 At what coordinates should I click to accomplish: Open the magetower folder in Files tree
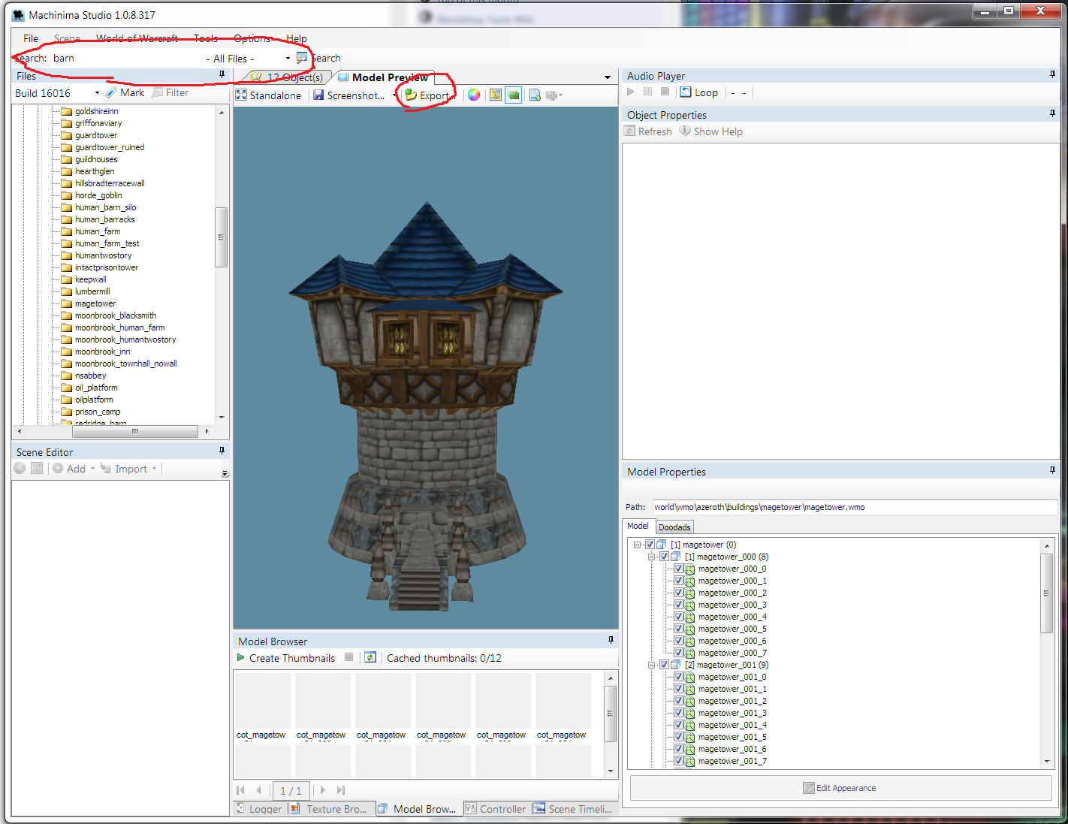point(95,303)
